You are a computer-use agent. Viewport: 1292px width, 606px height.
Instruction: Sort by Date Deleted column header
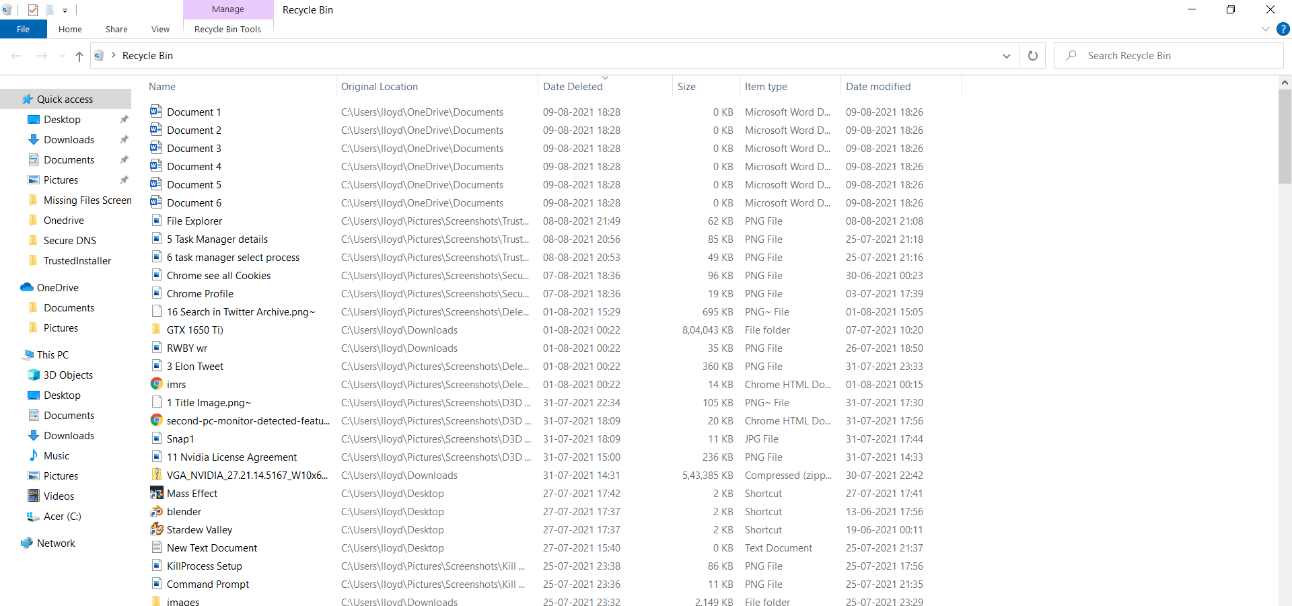coord(573,87)
